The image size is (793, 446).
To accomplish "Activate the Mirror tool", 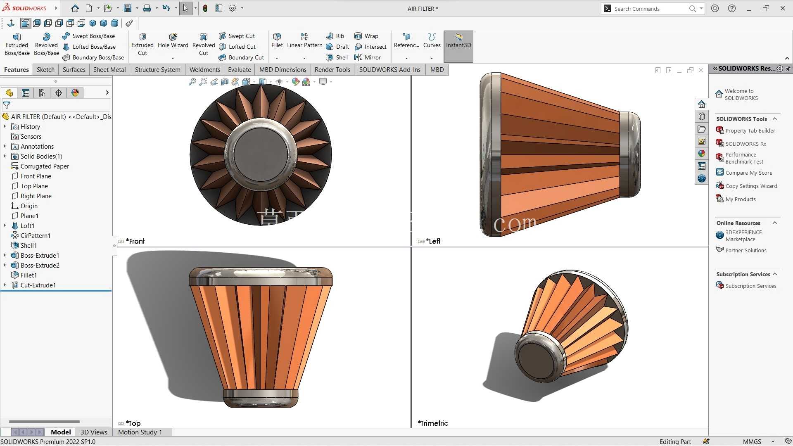I will (368, 57).
